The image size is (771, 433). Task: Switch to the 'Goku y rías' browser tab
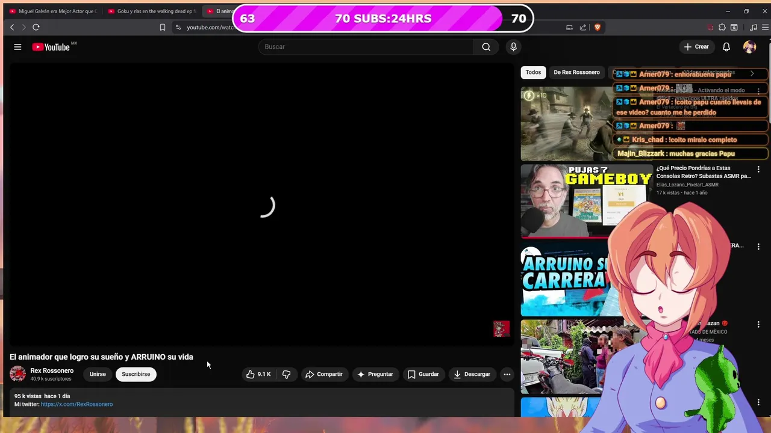tap(152, 11)
